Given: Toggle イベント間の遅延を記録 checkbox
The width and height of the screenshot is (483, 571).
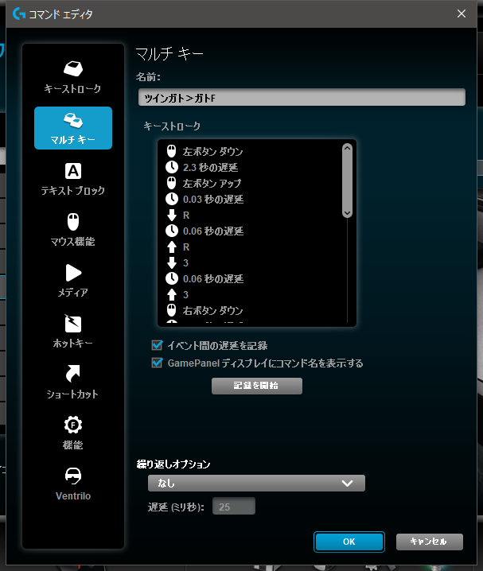Looking at the screenshot, I should (157, 346).
